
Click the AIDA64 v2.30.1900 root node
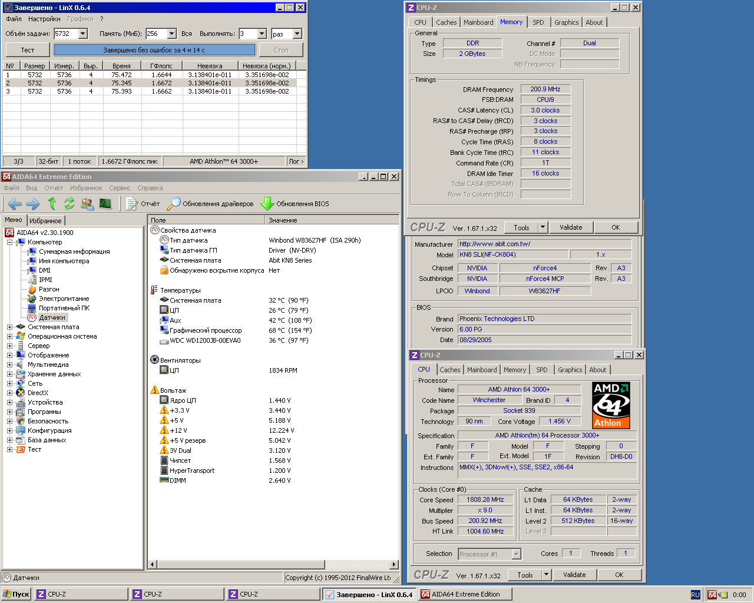tap(45, 233)
